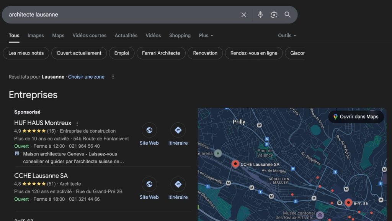Open the Vidéos courtes tab
392x221 pixels.
click(90, 36)
